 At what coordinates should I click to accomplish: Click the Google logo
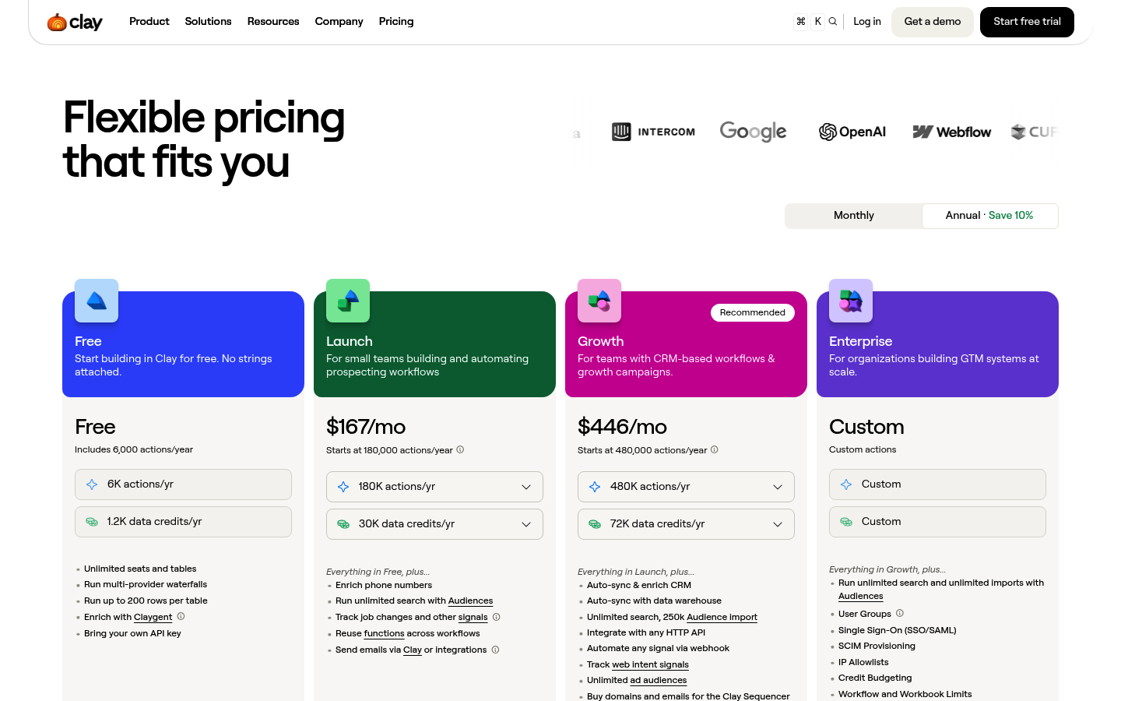pyautogui.click(x=753, y=132)
